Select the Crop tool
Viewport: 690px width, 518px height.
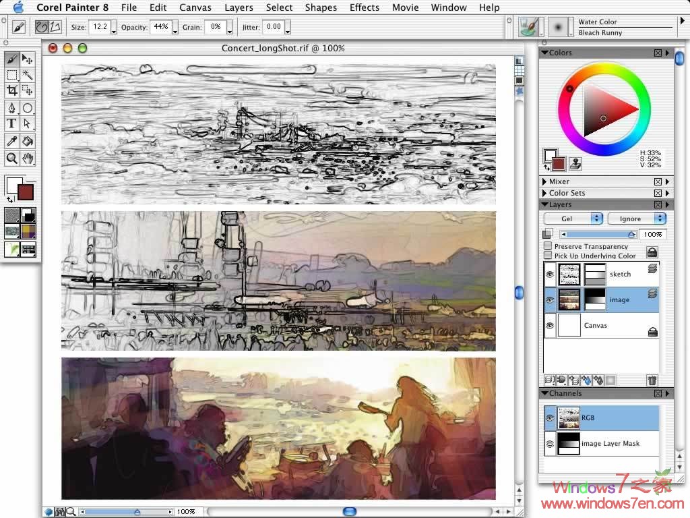pos(11,90)
